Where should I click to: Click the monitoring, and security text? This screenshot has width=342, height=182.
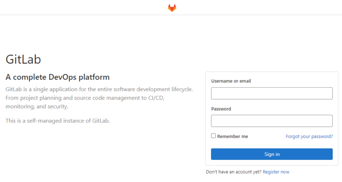coord(37,106)
